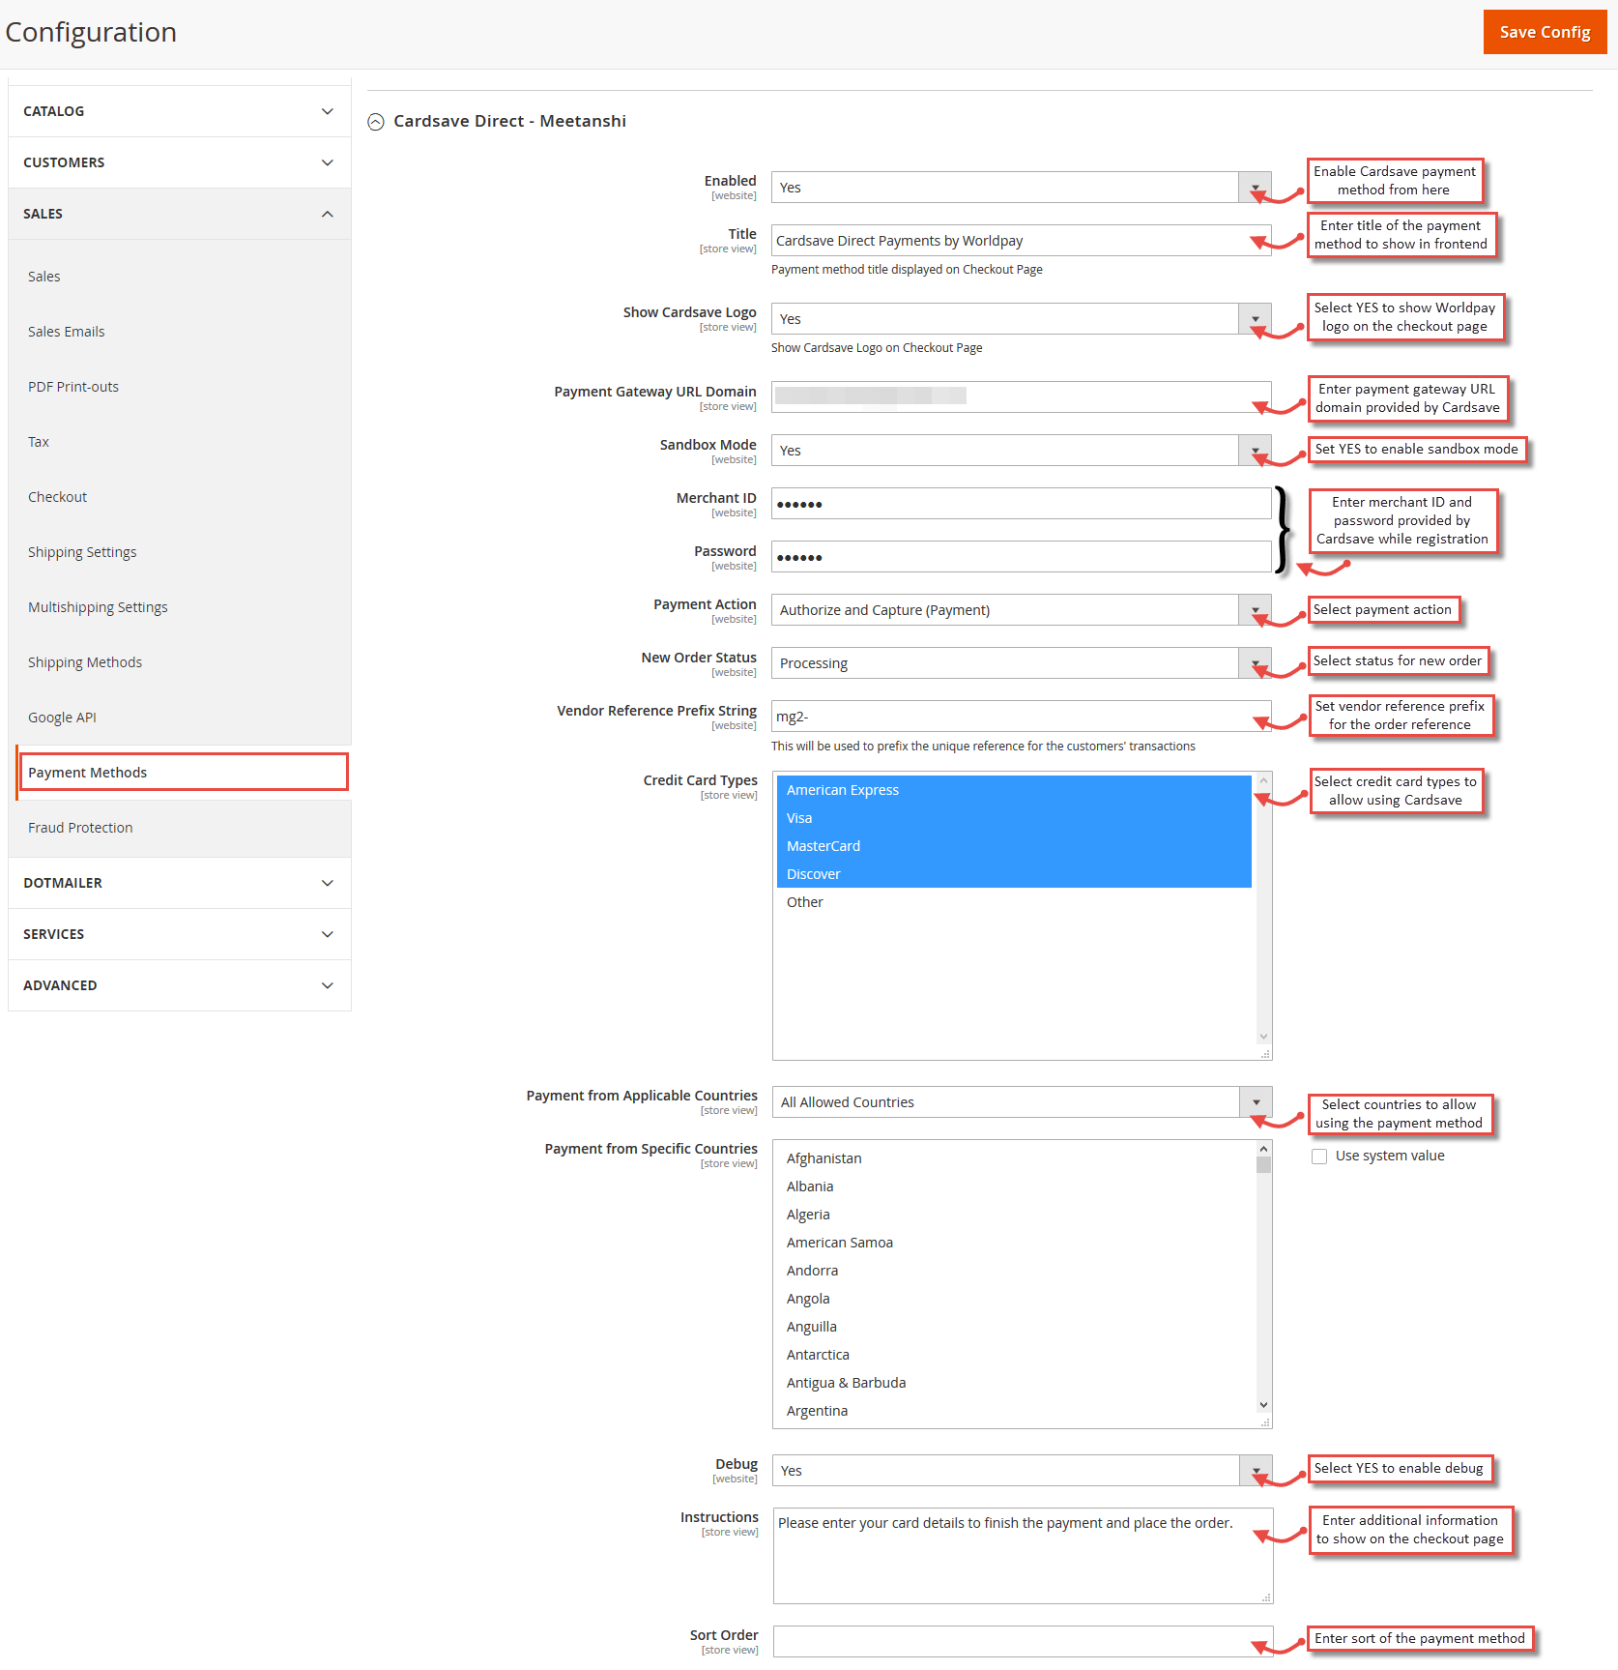Click the Instructions text area
The image size is (1618, 1670).
pyautogui.click(x=1023, y=1556)
